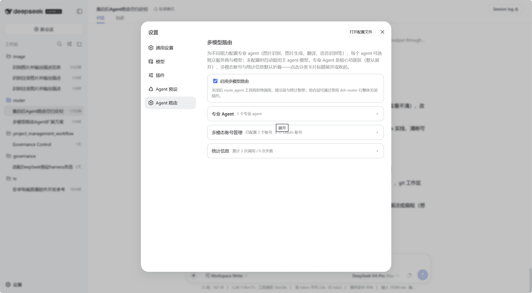Open the router workspace folder

(44, 100)
